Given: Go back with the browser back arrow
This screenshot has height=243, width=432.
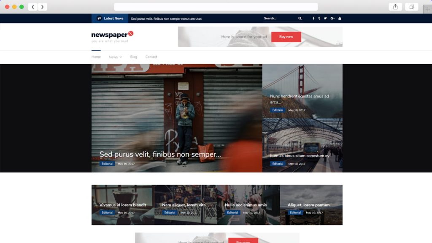Looking at the screenshot, I should coord(33,7).
